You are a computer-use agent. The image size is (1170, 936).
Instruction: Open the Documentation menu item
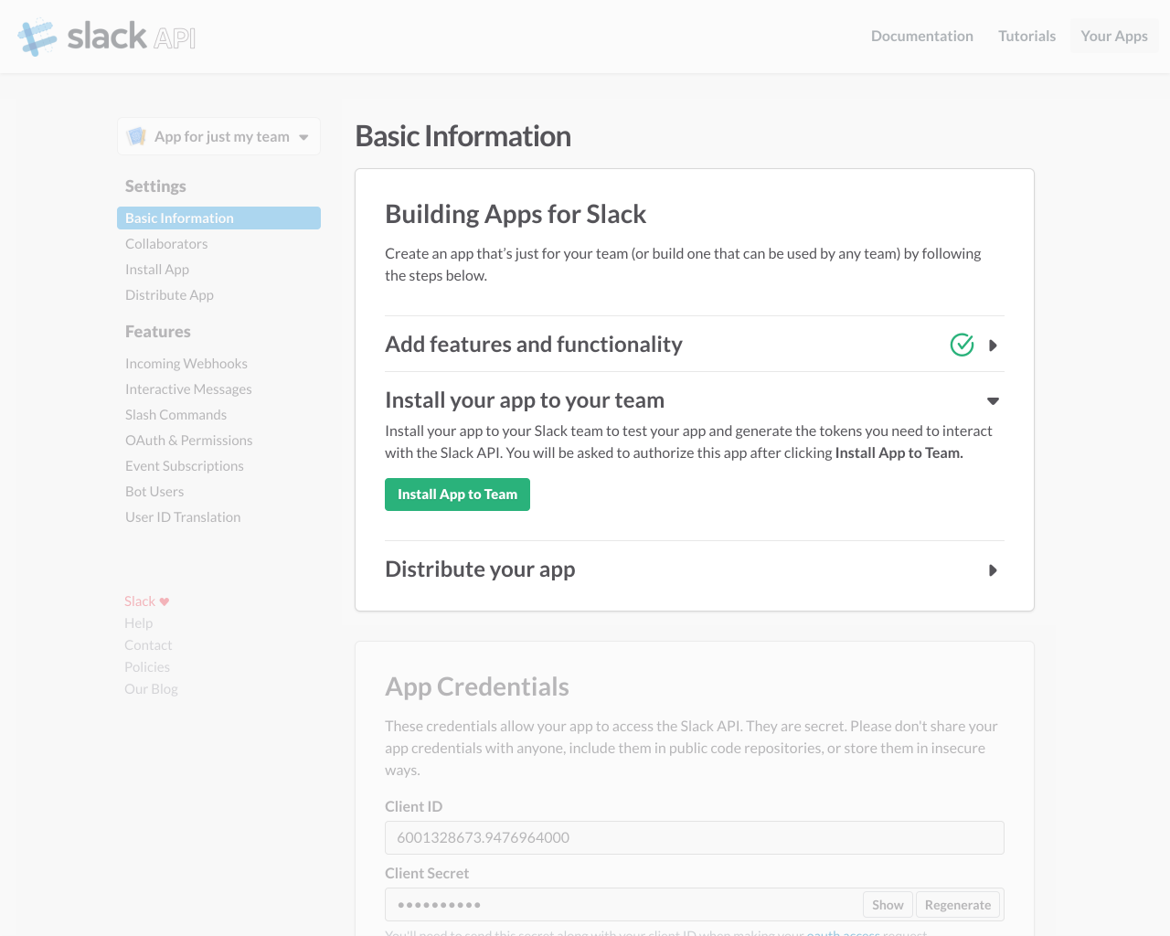pos(921,36)
